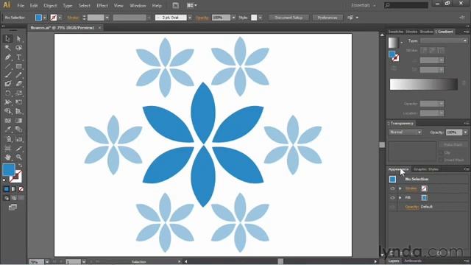Select the Column Graph tool
This screenshot has width=471, height=265.
pyautogui.click(x=18, y=139)
